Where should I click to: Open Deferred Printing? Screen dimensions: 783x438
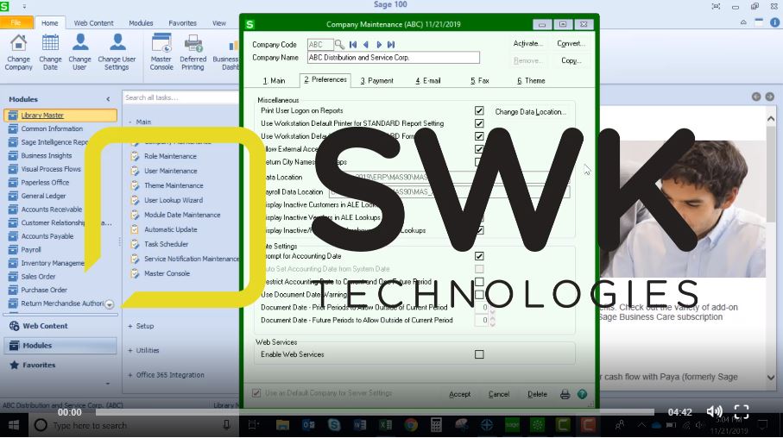[193, 52]
